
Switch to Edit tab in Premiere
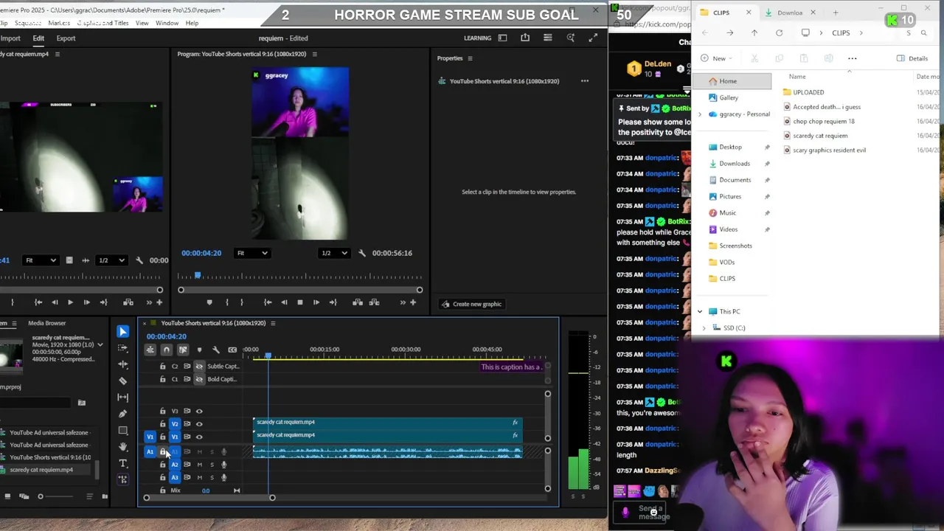[38, 38]
